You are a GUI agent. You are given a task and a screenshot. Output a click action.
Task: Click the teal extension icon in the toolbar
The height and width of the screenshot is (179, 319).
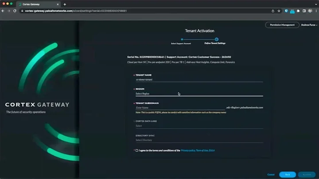292,12
